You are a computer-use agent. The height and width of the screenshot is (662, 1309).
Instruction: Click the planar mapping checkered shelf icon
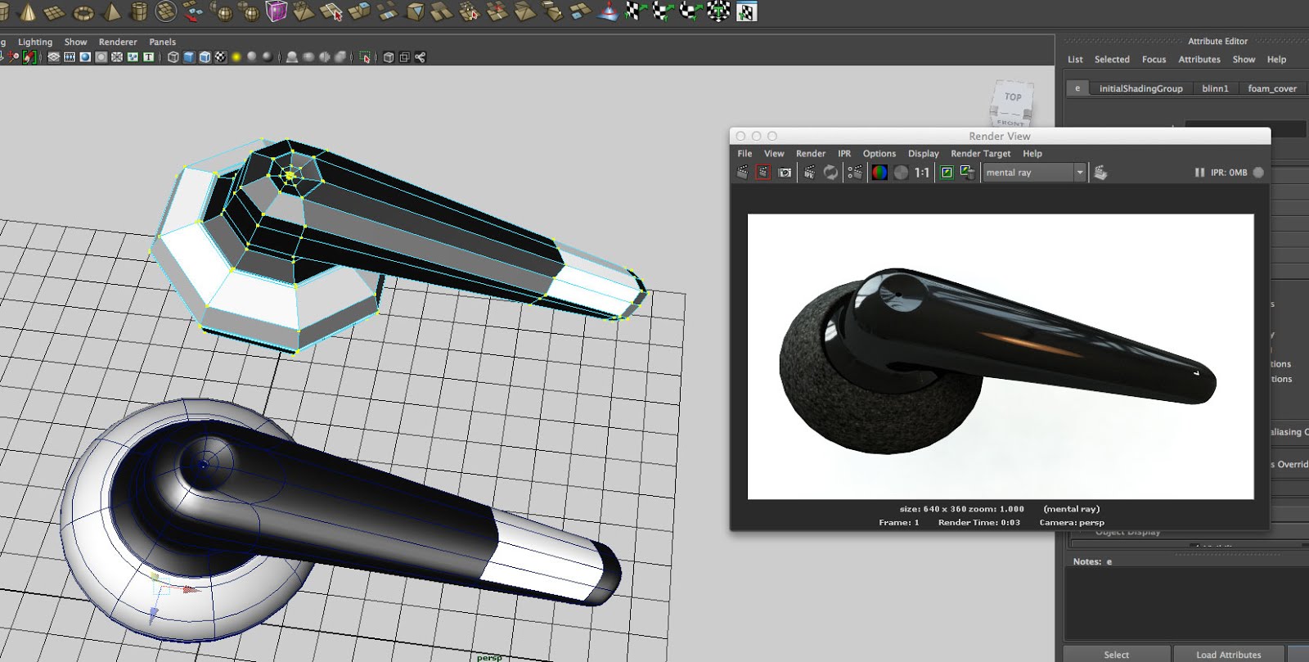pyautogui.click(x=635, y=11)
